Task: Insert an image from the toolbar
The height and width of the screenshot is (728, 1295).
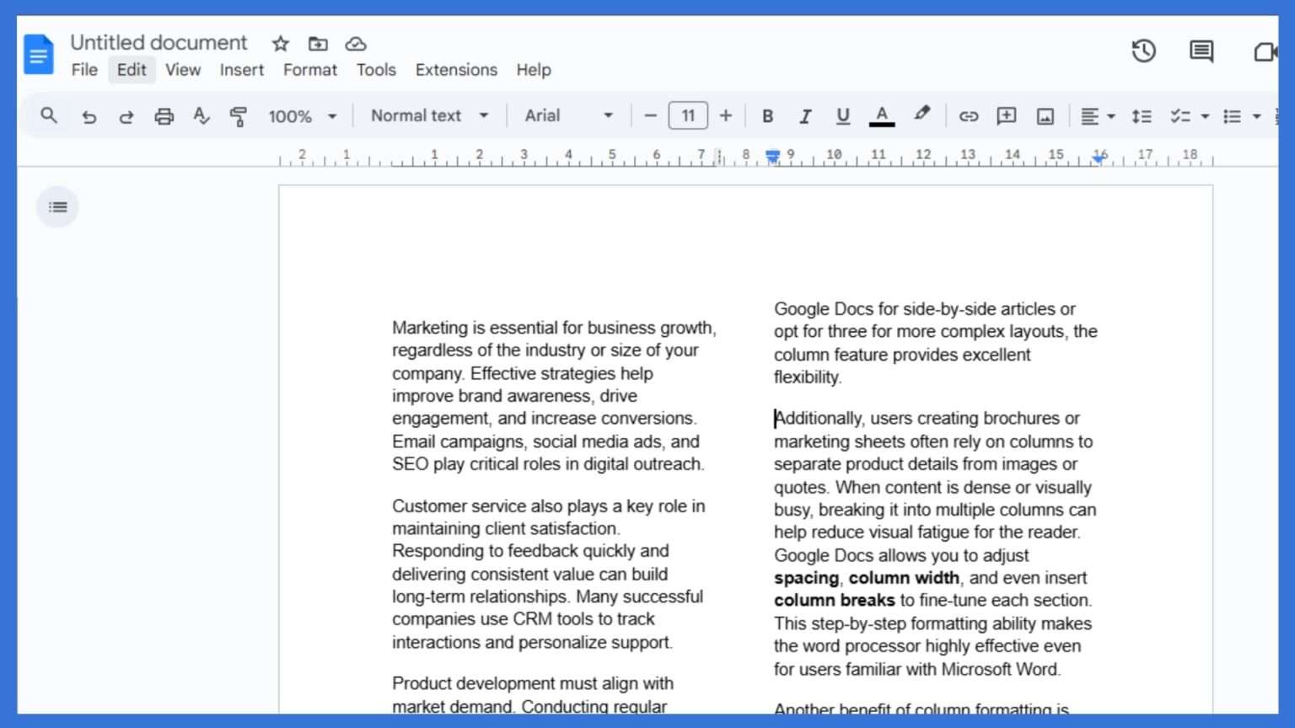Action: click(1045, 115)
